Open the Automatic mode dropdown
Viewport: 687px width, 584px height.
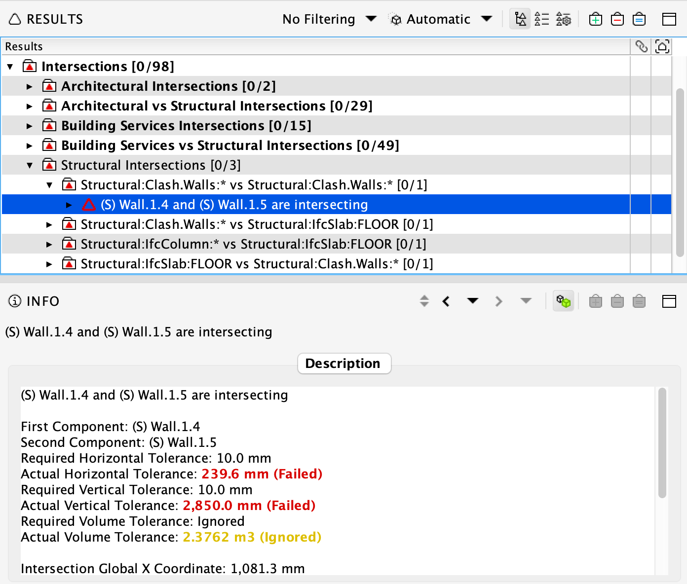click(x=486, y=19)
